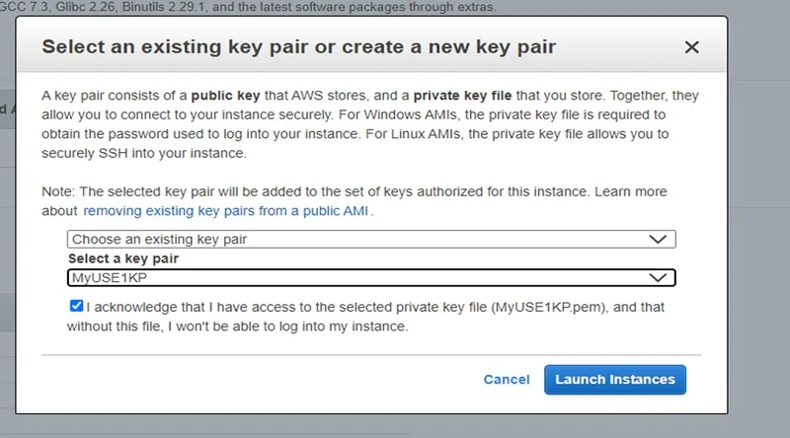The width and height of the screenshot is (790, 438).
Task: Close the key pair dialog with X
Action: tap(692, 47)
